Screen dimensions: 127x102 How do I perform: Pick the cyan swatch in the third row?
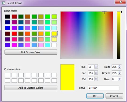47,28
